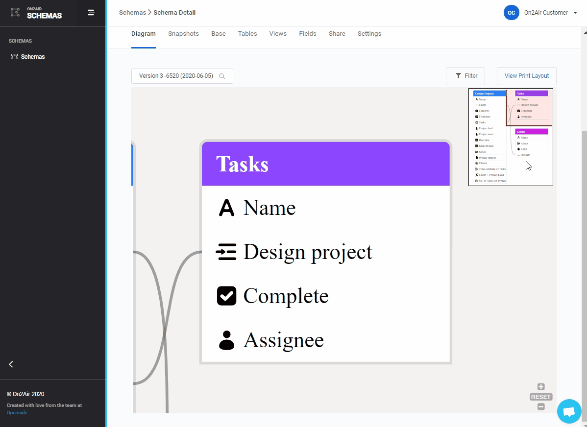The image size is (587, 427).
Task: Click the zoom in plus icon
Action: click(541, 387)
